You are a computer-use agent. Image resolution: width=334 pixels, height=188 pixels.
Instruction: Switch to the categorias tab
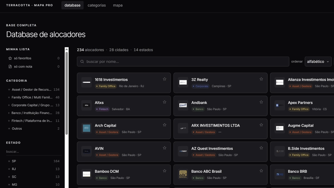coord(97,5)
